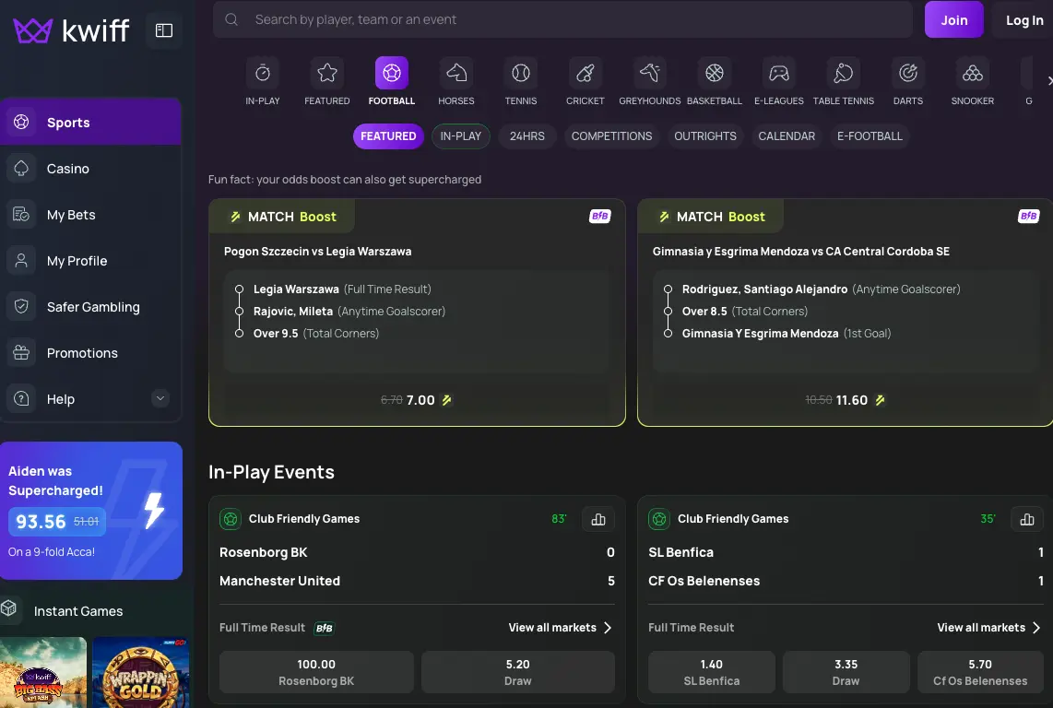This screenshot has height=708, width=1053.
Task: Open Safer Gambling in the sidebar
Action: 90,307
